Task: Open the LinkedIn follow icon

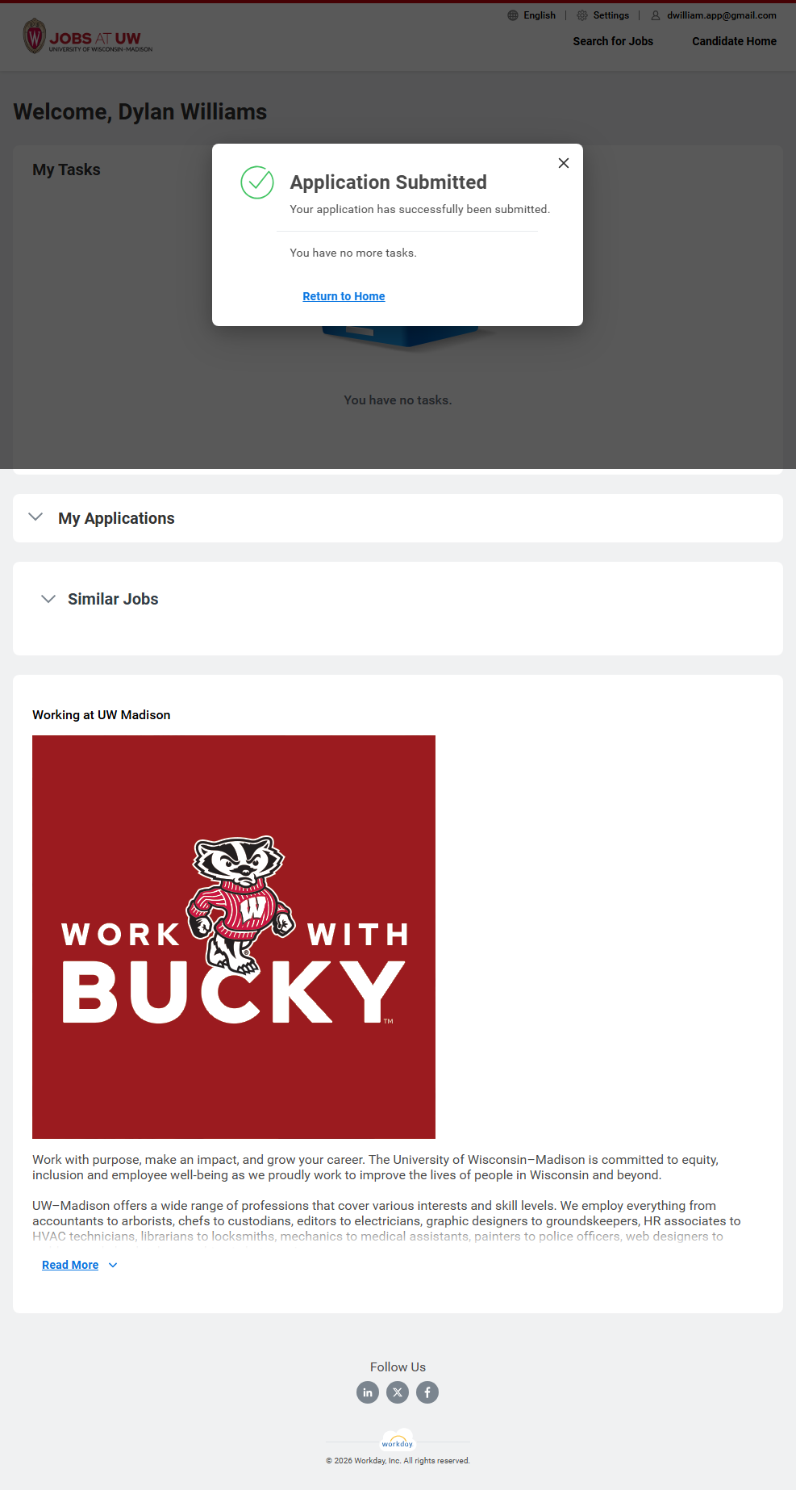Action: click(368, 1392)
